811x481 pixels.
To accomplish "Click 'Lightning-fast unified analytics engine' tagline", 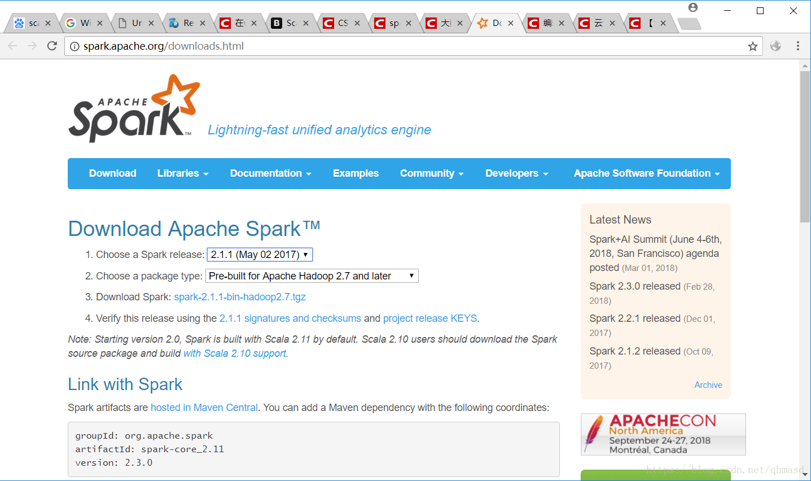I will point(319,130).
